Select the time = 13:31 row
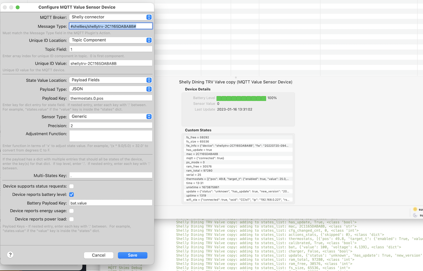This screenshot has width=423, height=271. tap(238, 183)
